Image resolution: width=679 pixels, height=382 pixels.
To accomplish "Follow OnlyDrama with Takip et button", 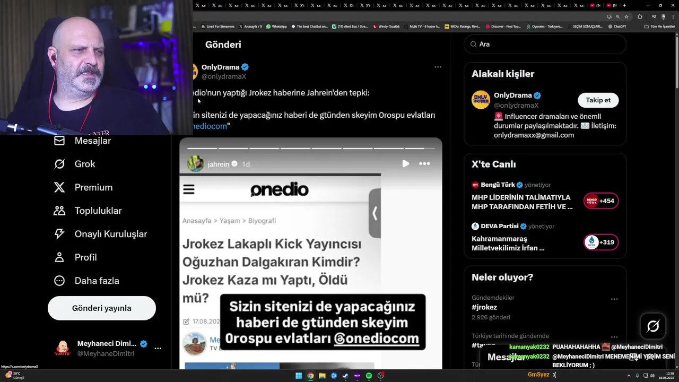I will [x=598, y=100].
